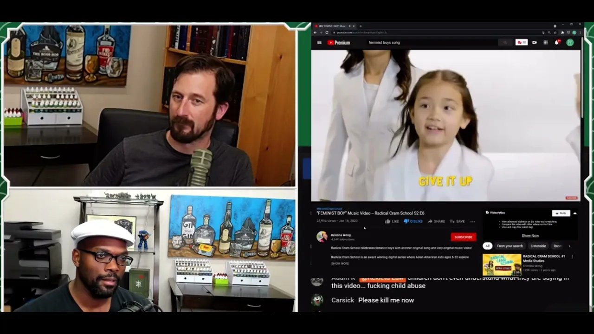Advance filter chips with the right arrow

[x=570, y=246]
